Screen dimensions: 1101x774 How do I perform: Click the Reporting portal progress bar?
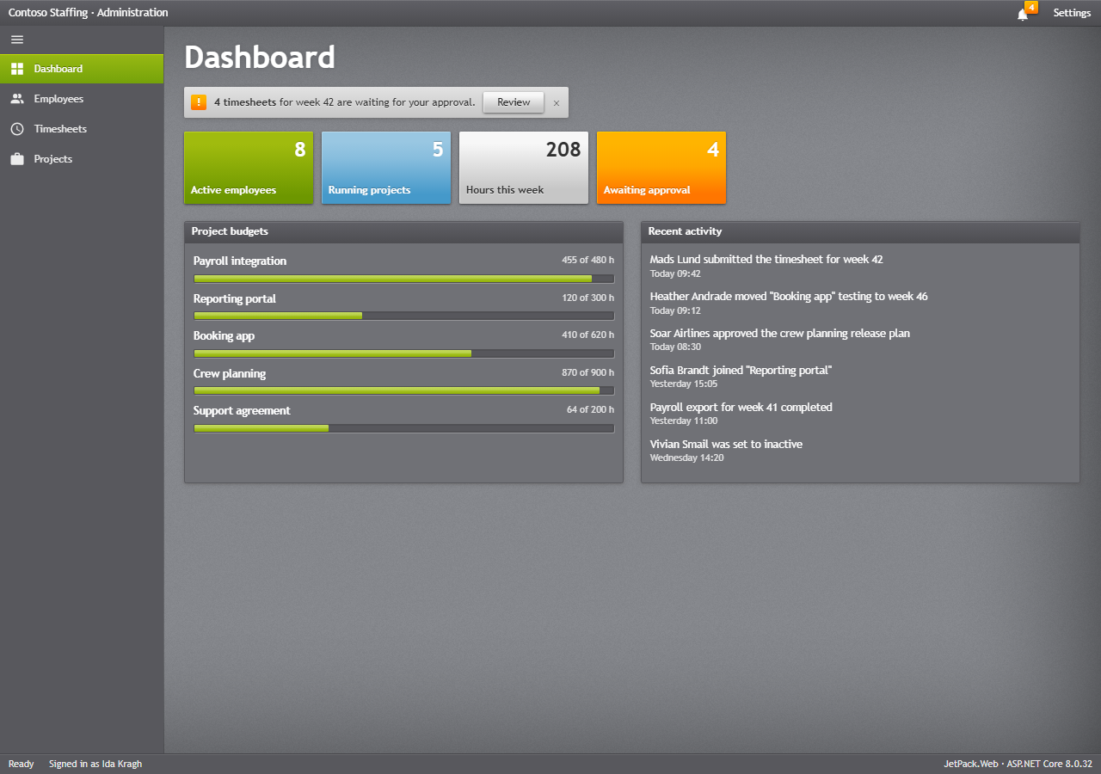click(x=404, y=316)
